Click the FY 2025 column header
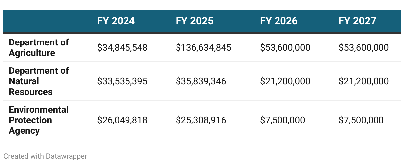The height and width of the screenshot is (164, 404). [x=194, y=21]
